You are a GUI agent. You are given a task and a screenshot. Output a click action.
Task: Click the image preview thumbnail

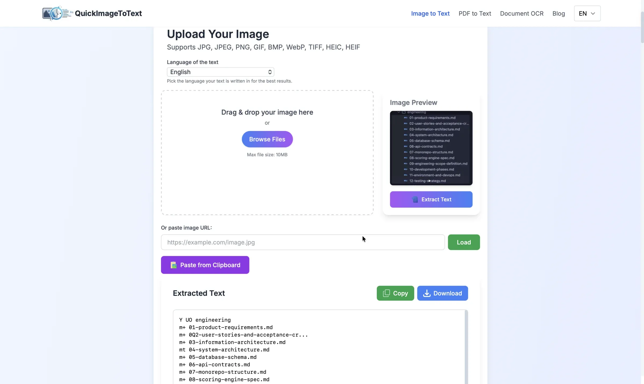click(431, 148)
